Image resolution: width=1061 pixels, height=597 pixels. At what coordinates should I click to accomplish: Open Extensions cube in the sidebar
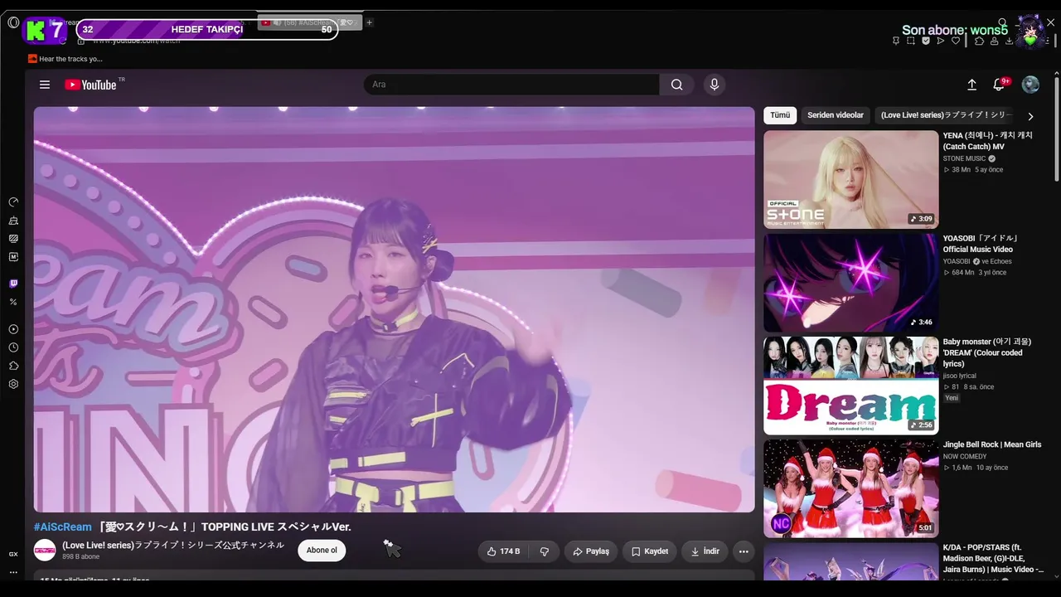pyautogui.click(x=13, y=366)
